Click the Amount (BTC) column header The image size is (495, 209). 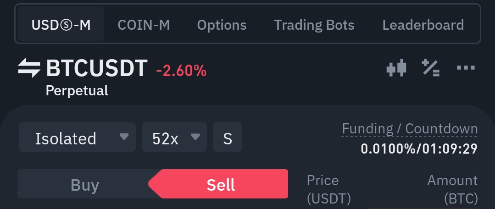(452, 190)
